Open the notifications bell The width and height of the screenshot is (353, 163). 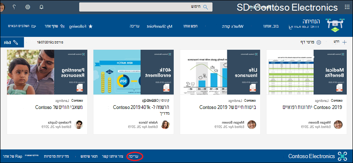pos(41,7)
